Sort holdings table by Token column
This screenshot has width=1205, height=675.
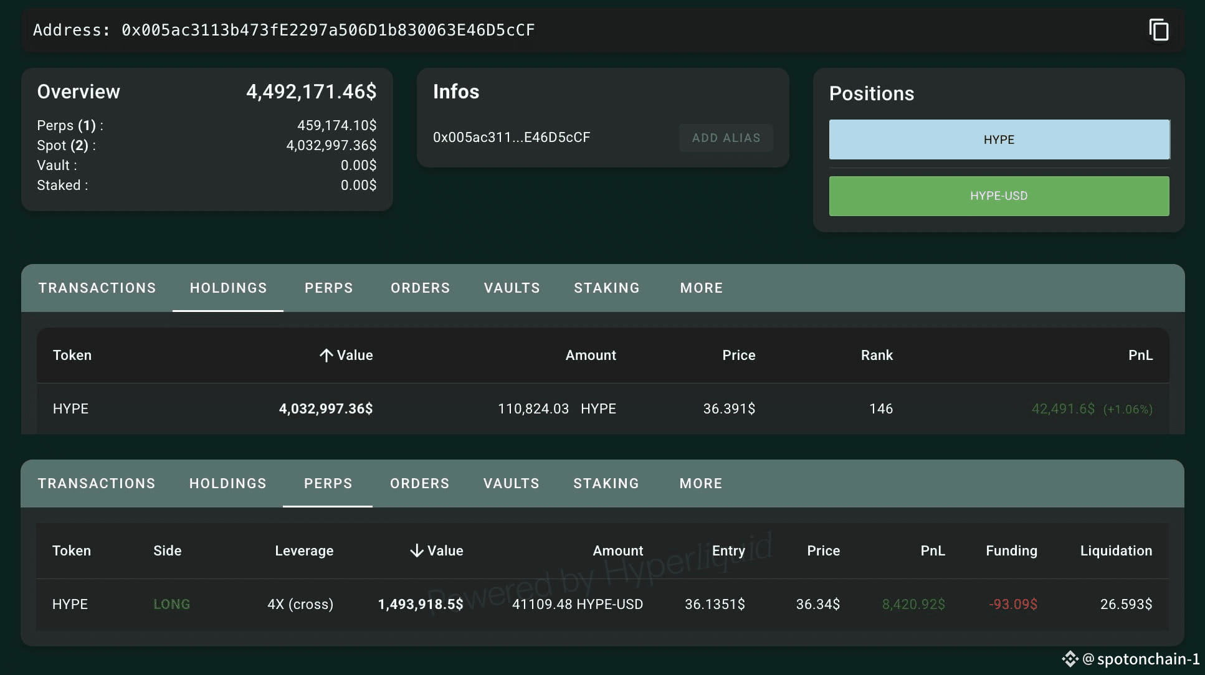(x=72, y=356)
